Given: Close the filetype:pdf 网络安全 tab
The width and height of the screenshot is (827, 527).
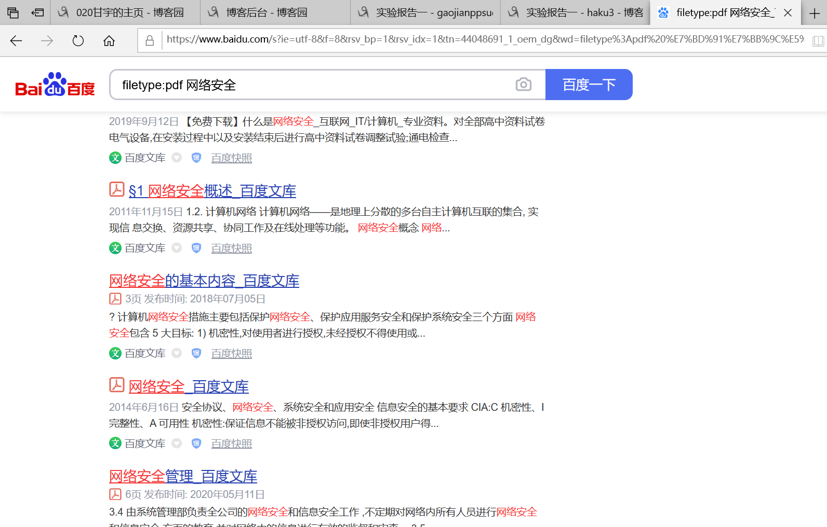Looking at the screenshot, I should [x=788, y=13].
